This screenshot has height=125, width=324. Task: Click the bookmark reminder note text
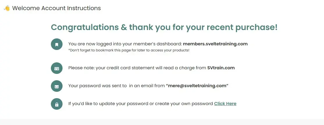click(129, 50)
